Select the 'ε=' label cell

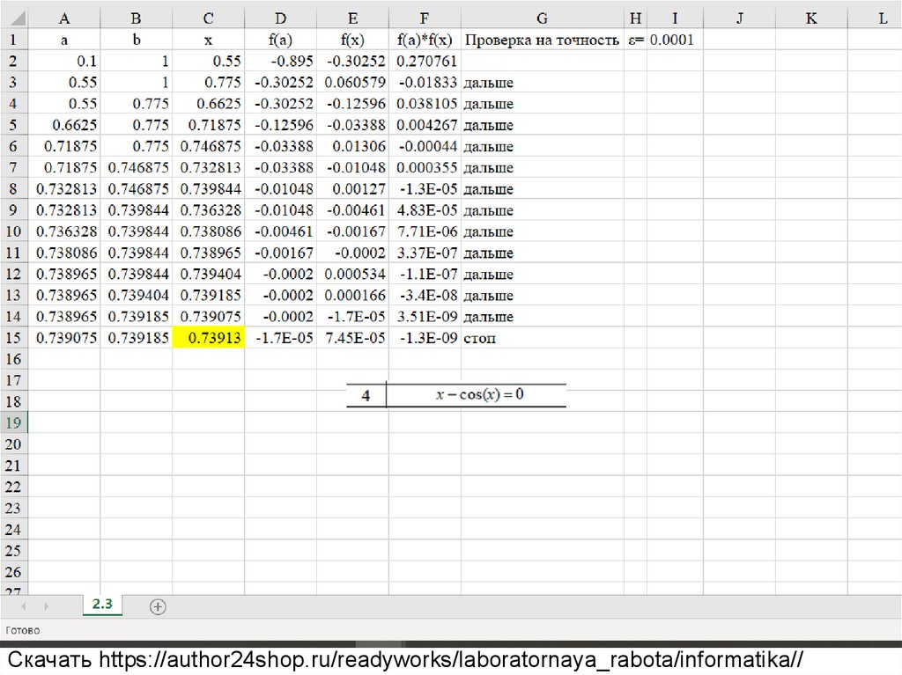(635, 40)
